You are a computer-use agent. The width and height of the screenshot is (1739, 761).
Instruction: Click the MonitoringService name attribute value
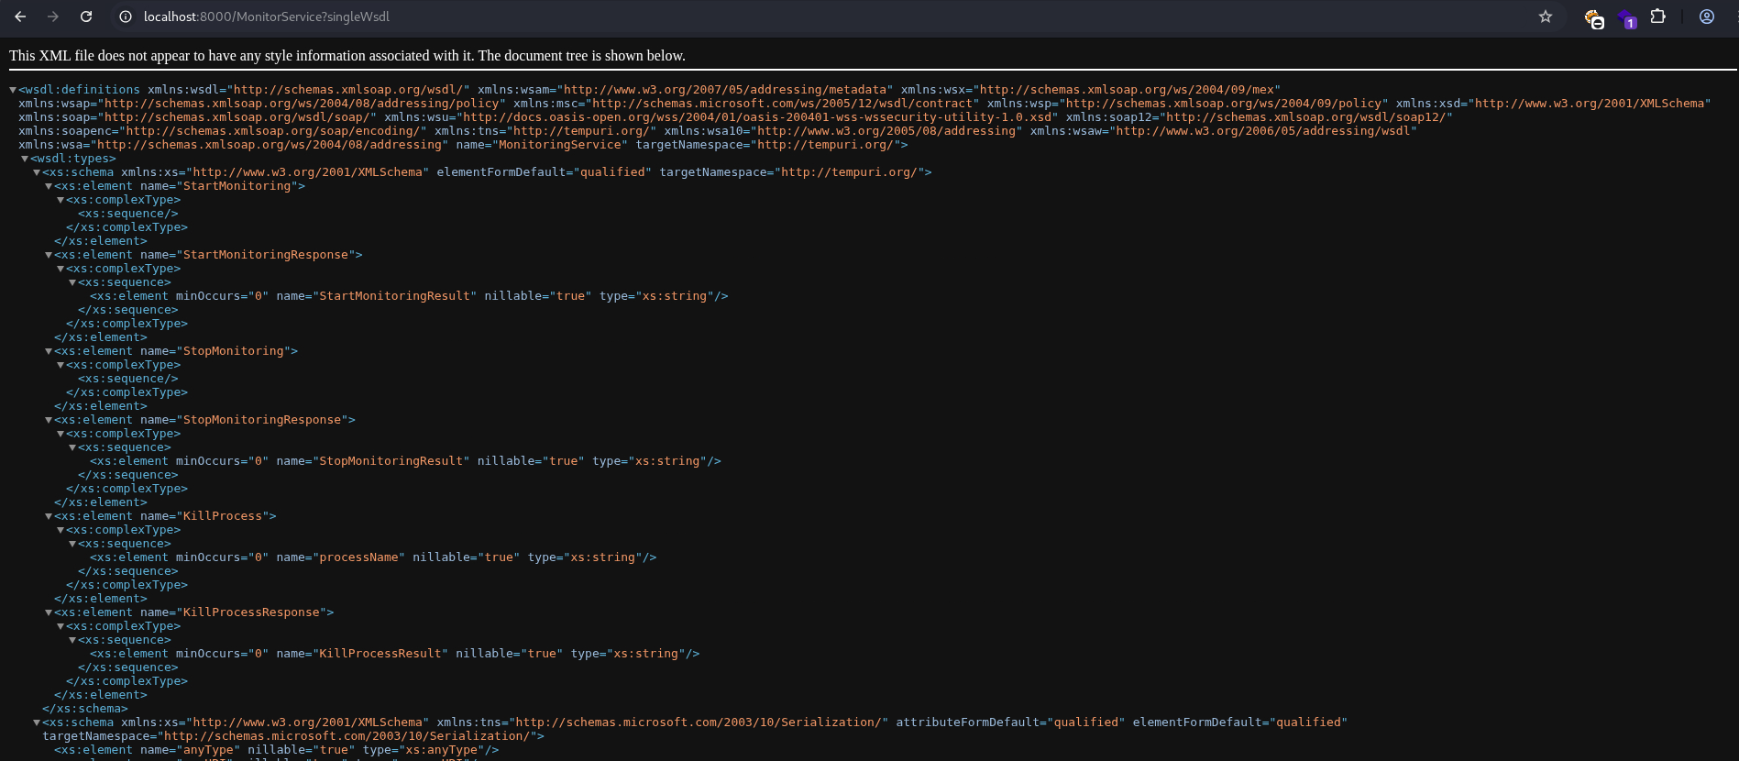coord(559,145)
